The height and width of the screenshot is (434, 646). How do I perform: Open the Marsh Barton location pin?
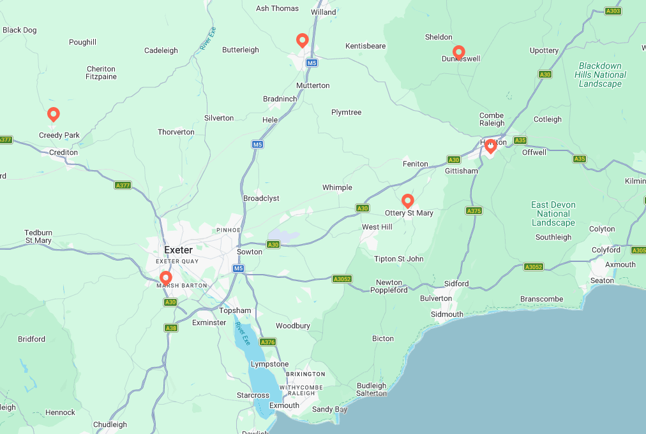[165, 278]
